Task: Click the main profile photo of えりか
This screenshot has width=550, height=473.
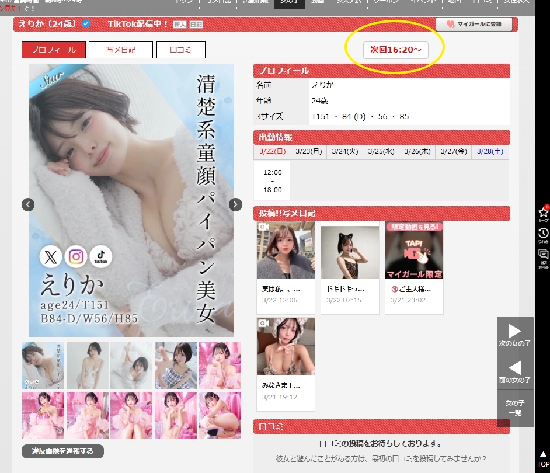Action: click(x=131, y=200)
